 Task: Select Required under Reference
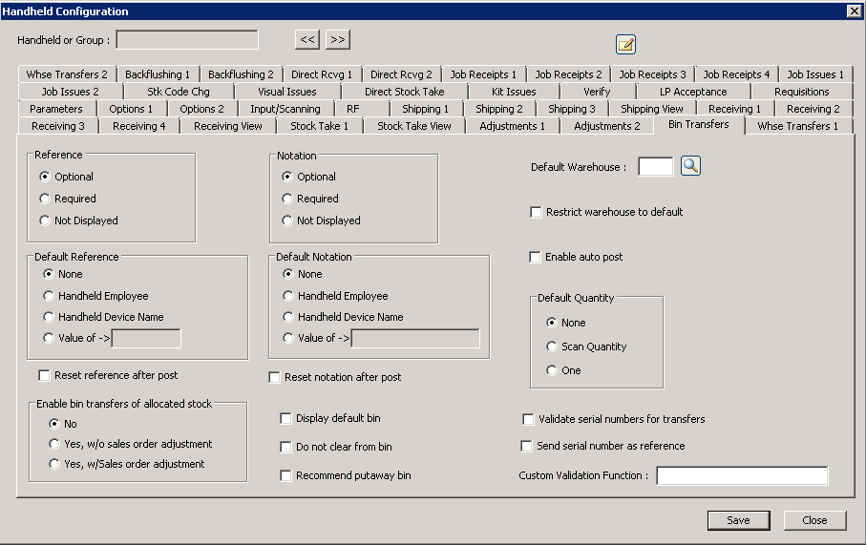45,199
